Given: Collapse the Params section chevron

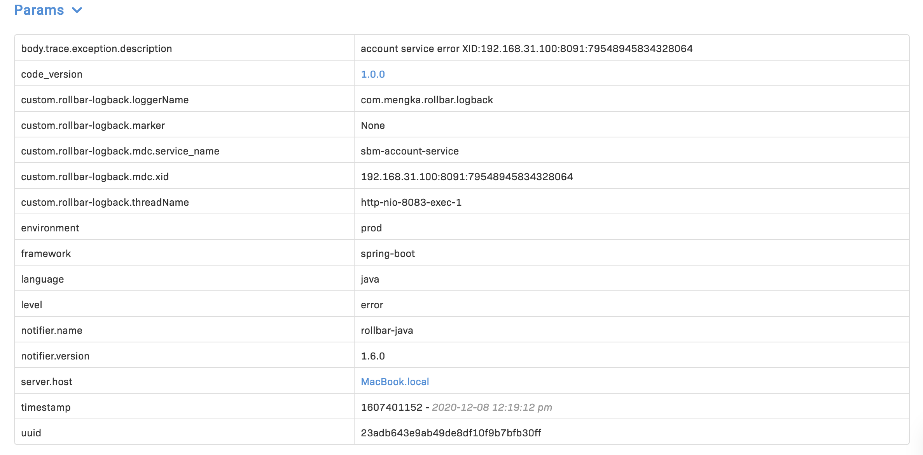Looking at the screenshot, I should point(77,10).
